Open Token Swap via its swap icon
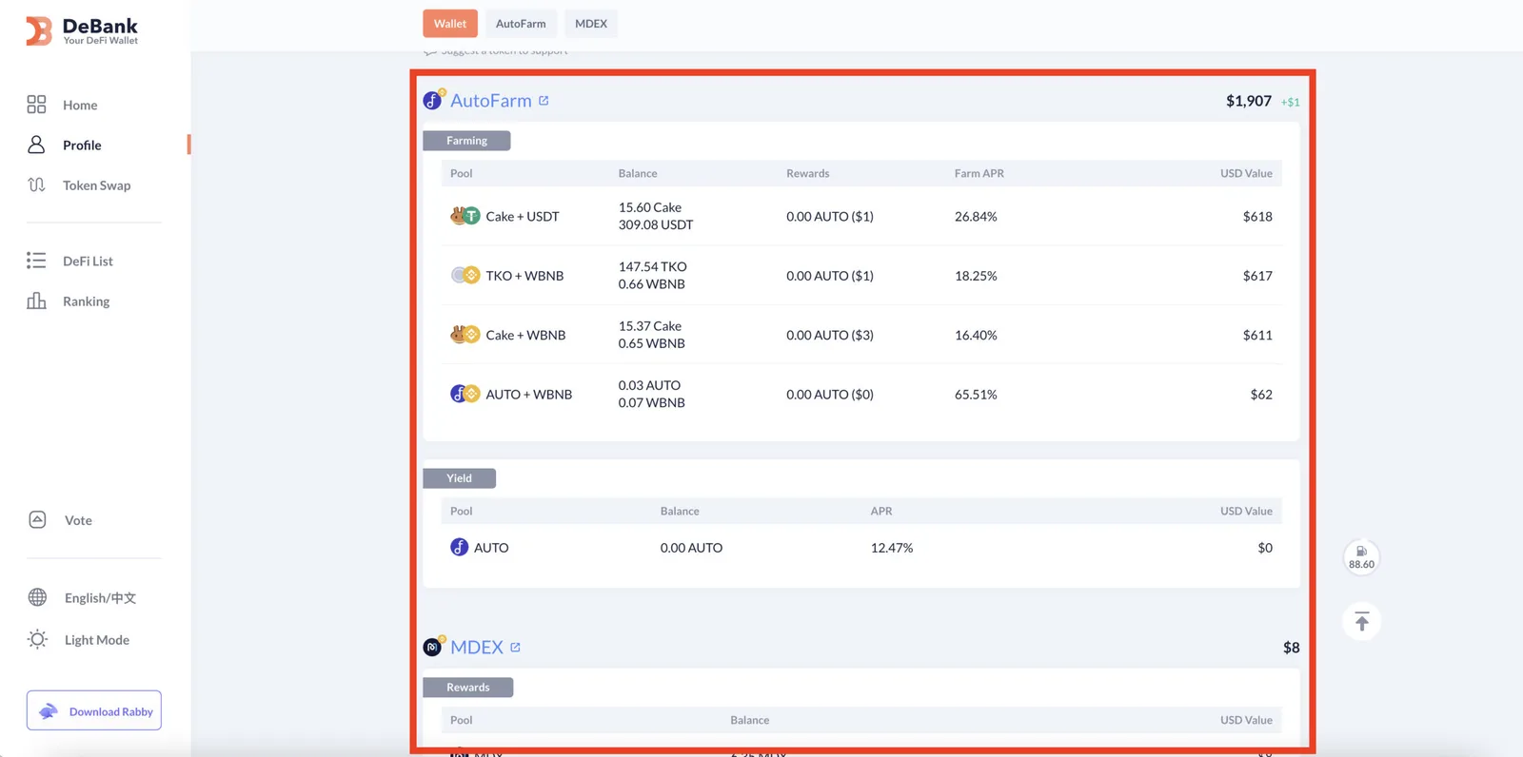The width and height of the screenshot is (1523, 757). tap(36, 184)
